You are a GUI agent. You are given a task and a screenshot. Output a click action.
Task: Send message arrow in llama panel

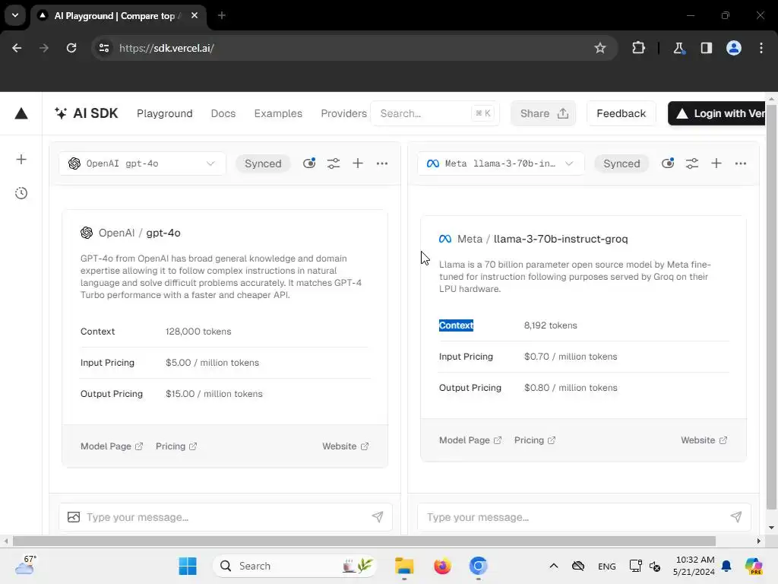coord(736,517)
